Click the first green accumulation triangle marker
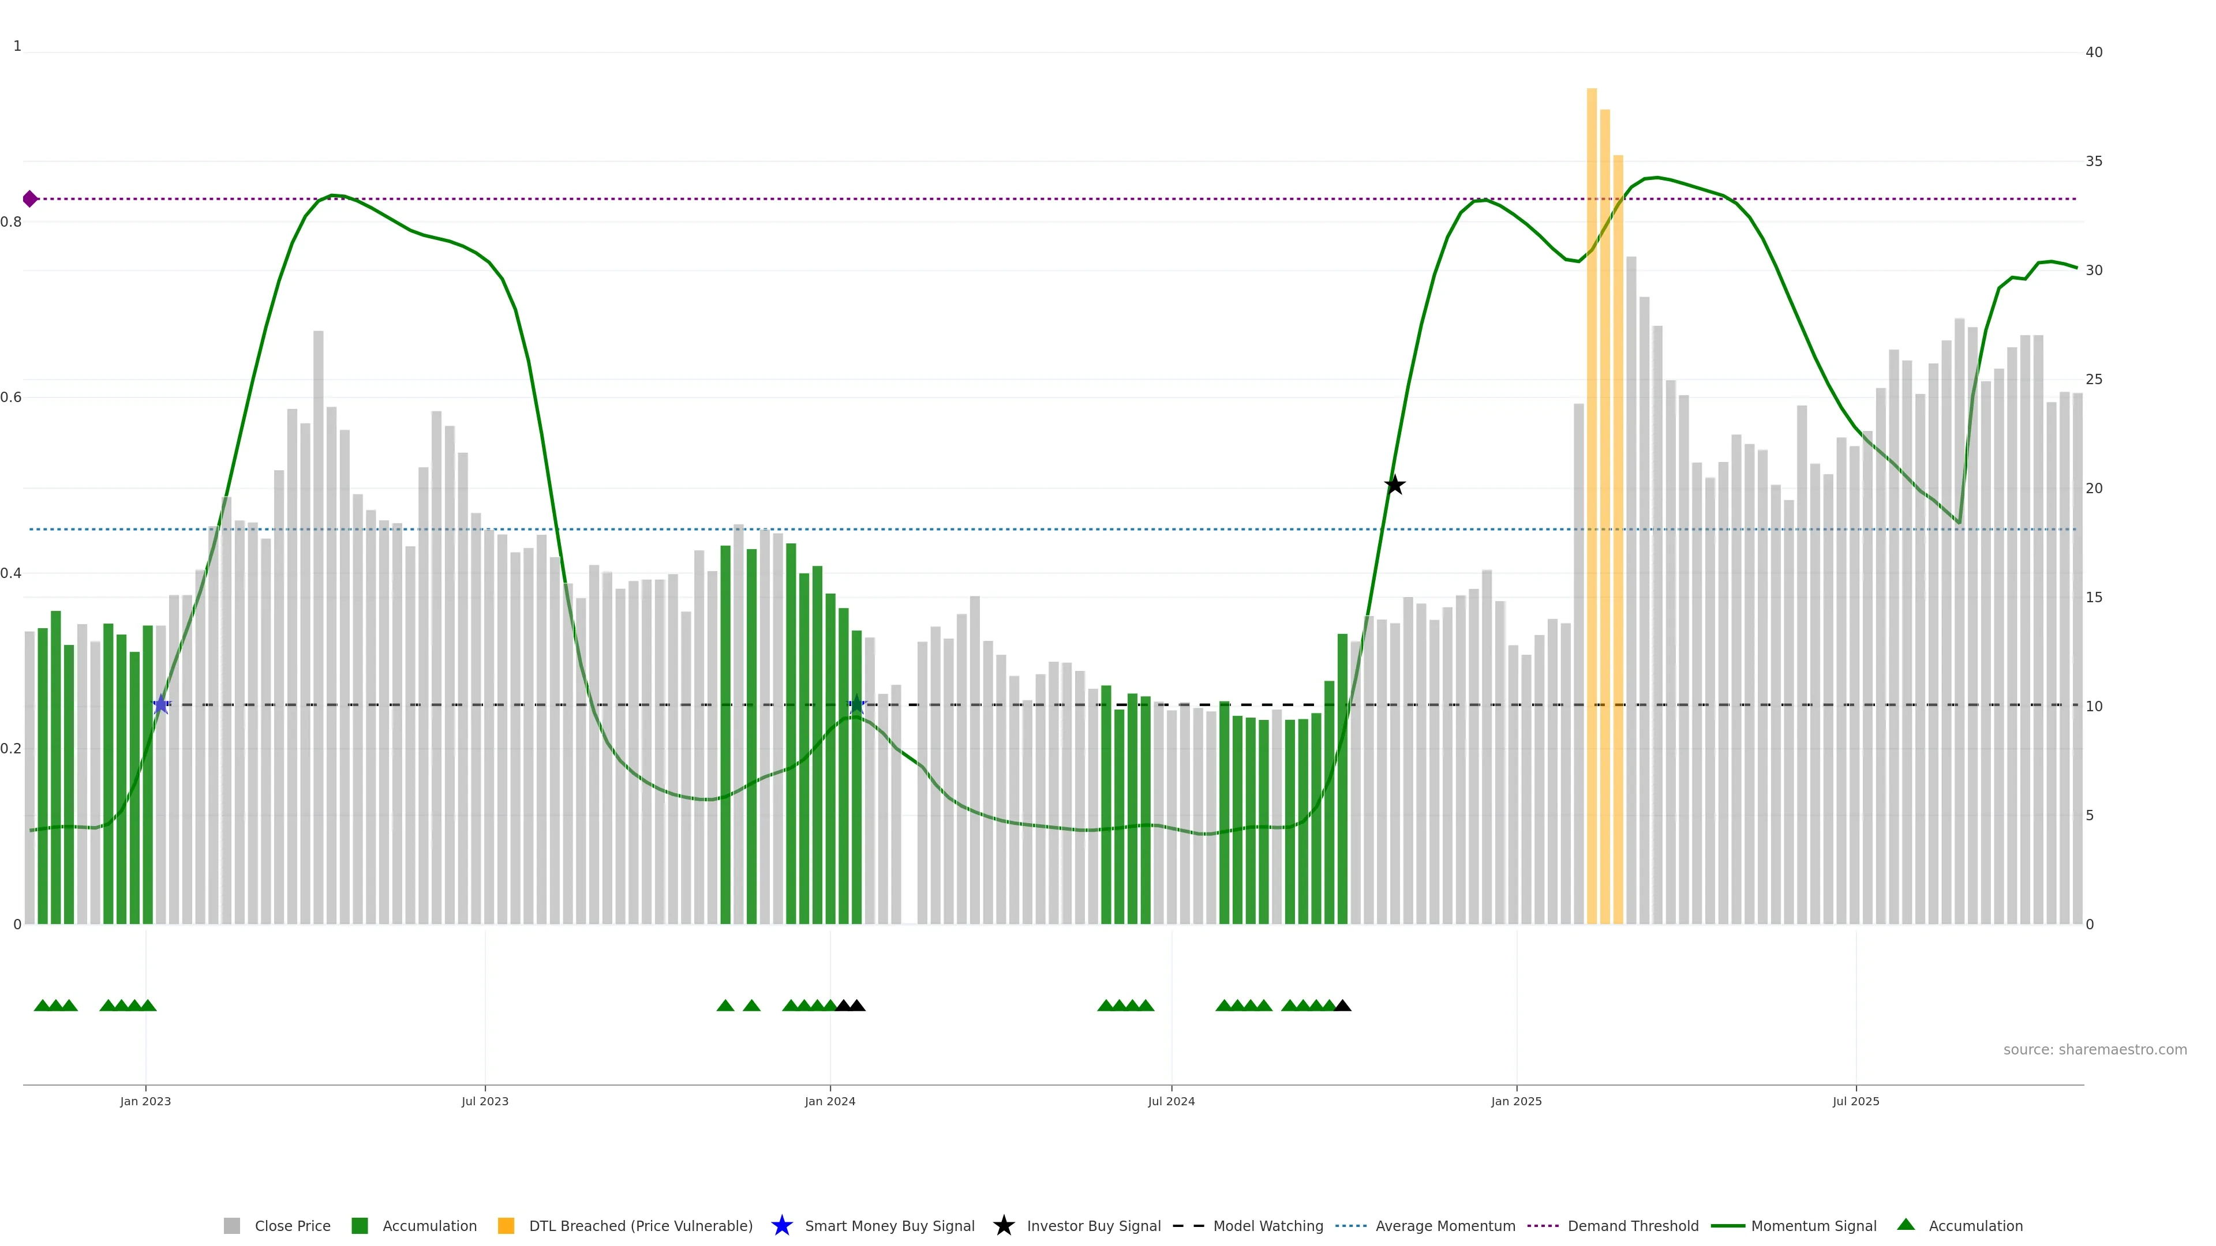Screen dimensions: 2216x1246 click(x=42, y=1005)
